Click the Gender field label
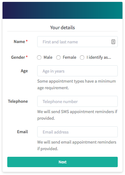This screenshot has height=175, width=125. 18,57
